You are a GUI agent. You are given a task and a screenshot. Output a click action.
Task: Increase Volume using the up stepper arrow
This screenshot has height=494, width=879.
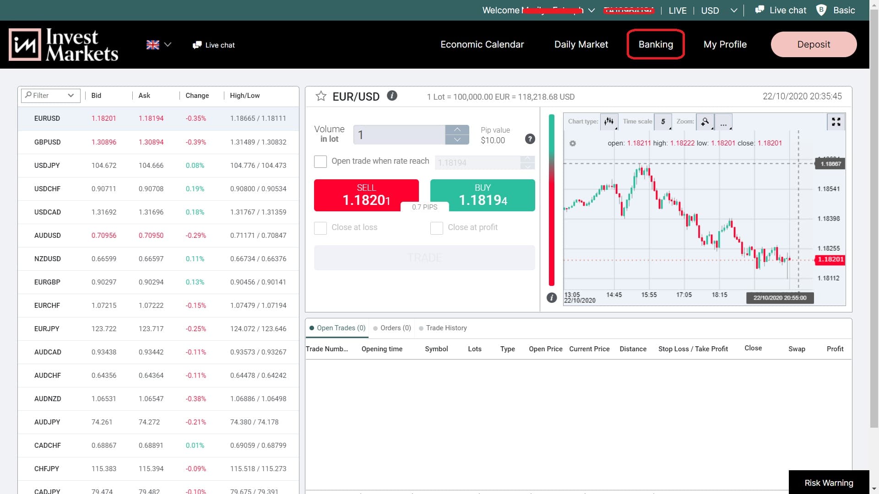pyautogui.click(x=457, y=129)
